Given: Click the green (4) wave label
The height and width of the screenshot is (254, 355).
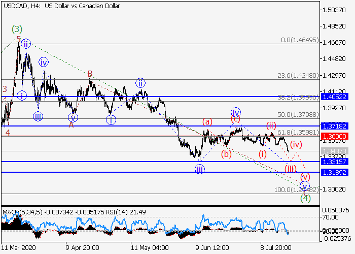Looking at the screenshot, I should tap(305, 199).
